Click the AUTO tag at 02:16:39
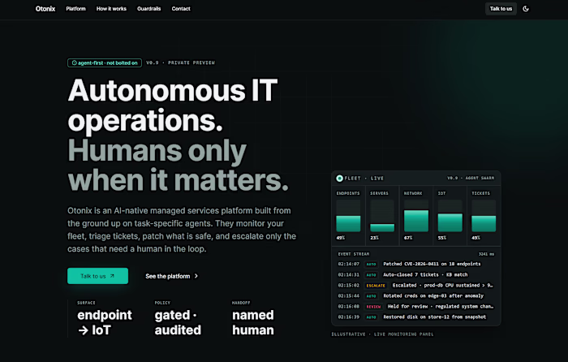Image resolution: width=568 pixels, height=362 pixels. click(372, 317)
